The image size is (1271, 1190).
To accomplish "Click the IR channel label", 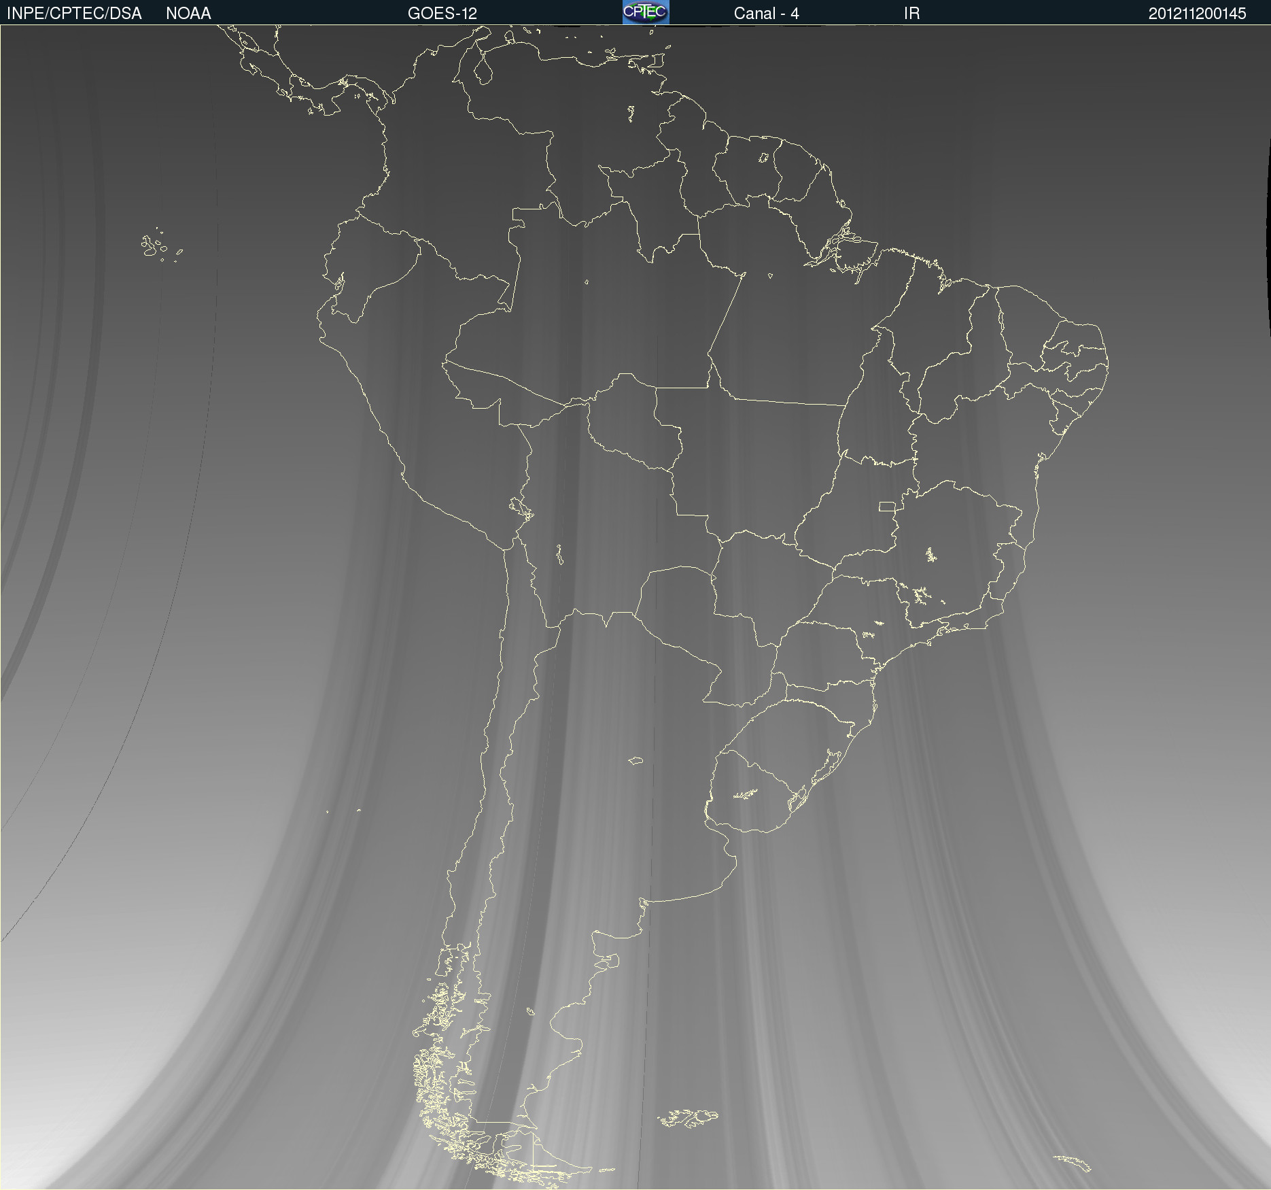I will (911, 14).
